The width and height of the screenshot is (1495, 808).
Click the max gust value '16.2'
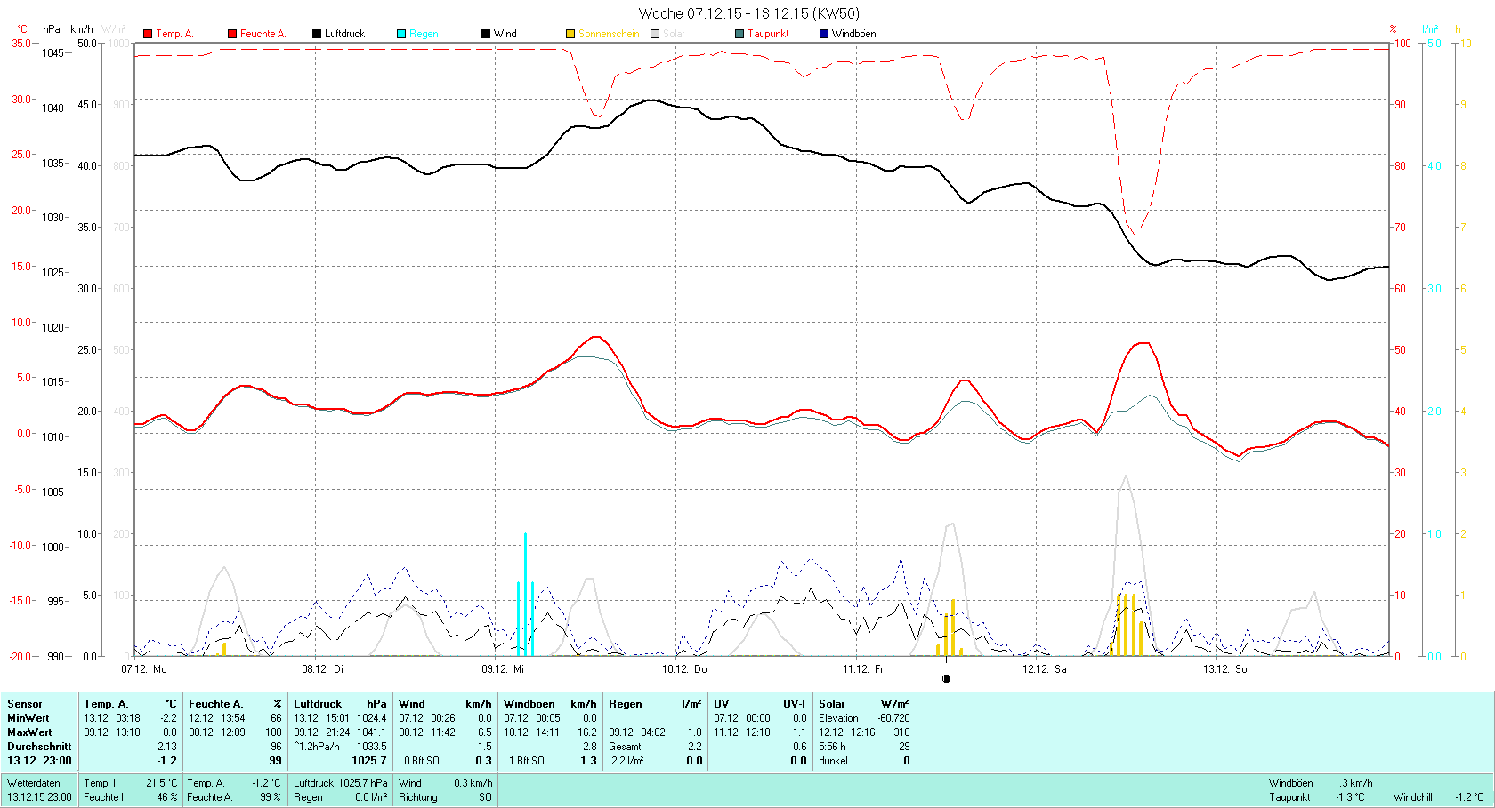tap(587, 732)
